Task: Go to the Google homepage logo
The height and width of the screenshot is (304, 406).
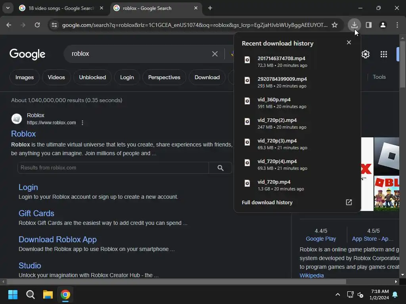Action: tap(27, 54)
